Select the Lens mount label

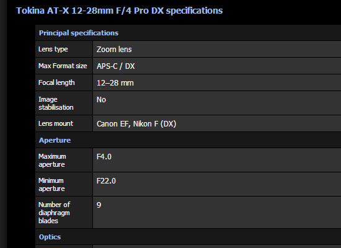[x=56, y=123]
